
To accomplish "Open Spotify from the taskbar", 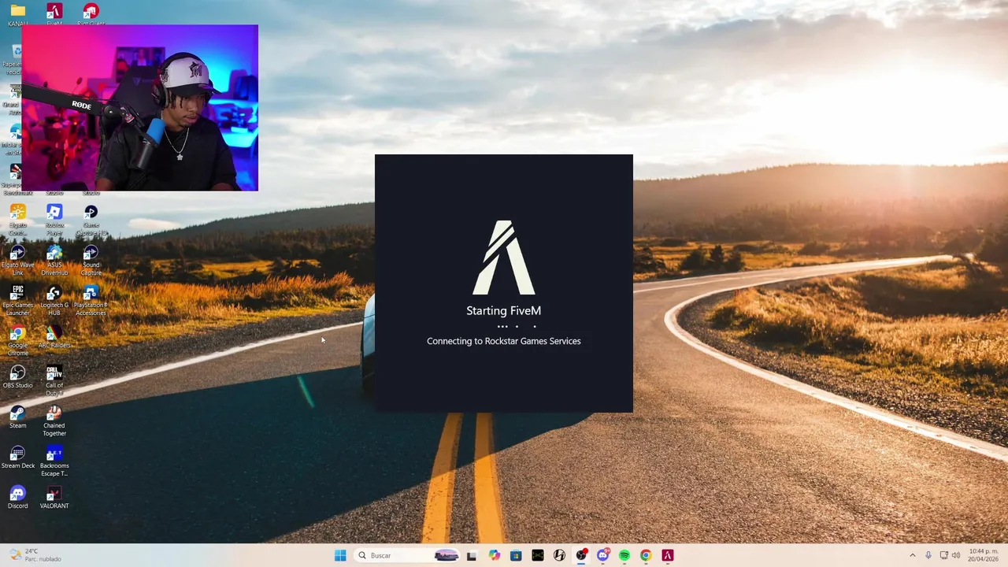I will coord(624,555).
